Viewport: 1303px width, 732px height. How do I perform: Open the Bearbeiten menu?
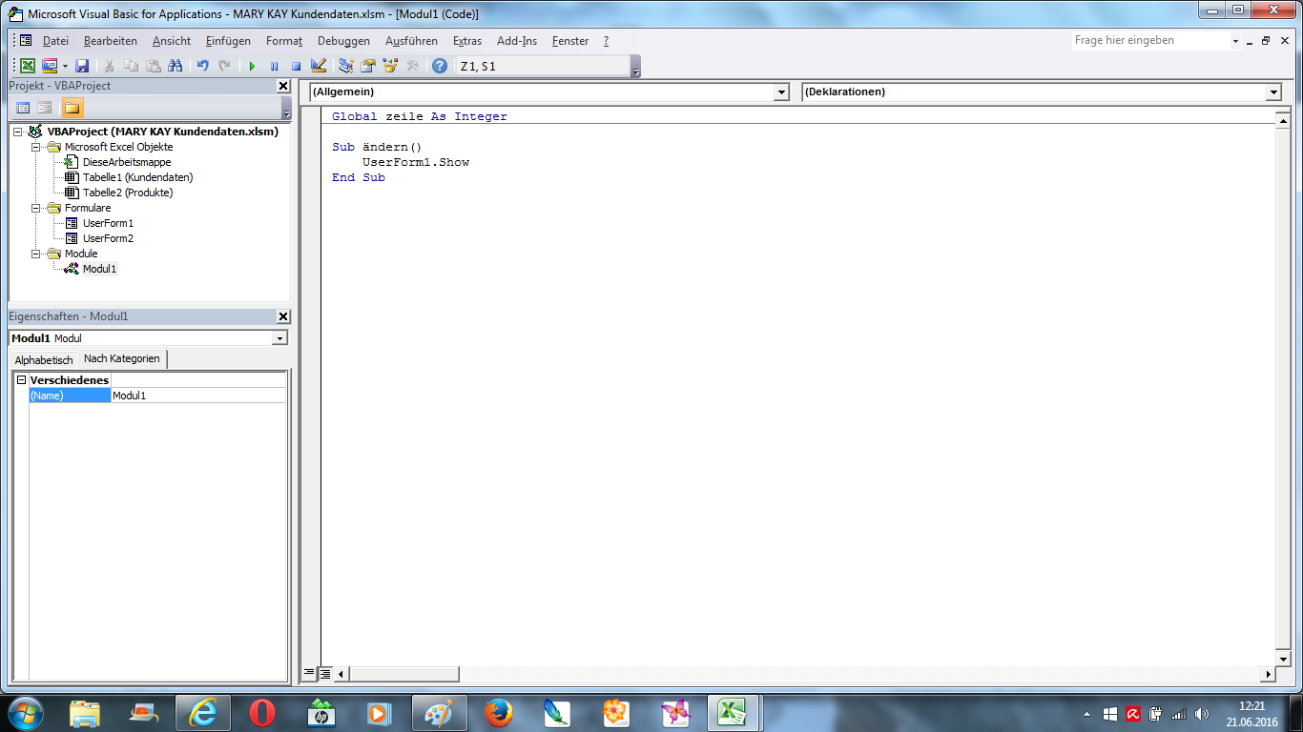coord(110,41)
